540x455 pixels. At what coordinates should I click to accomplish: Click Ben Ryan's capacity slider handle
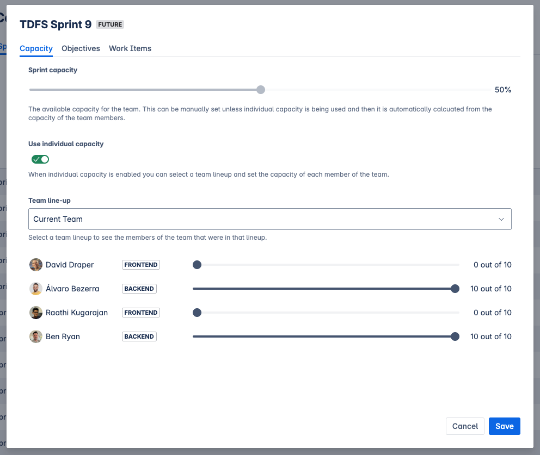[x=455, y=336]
